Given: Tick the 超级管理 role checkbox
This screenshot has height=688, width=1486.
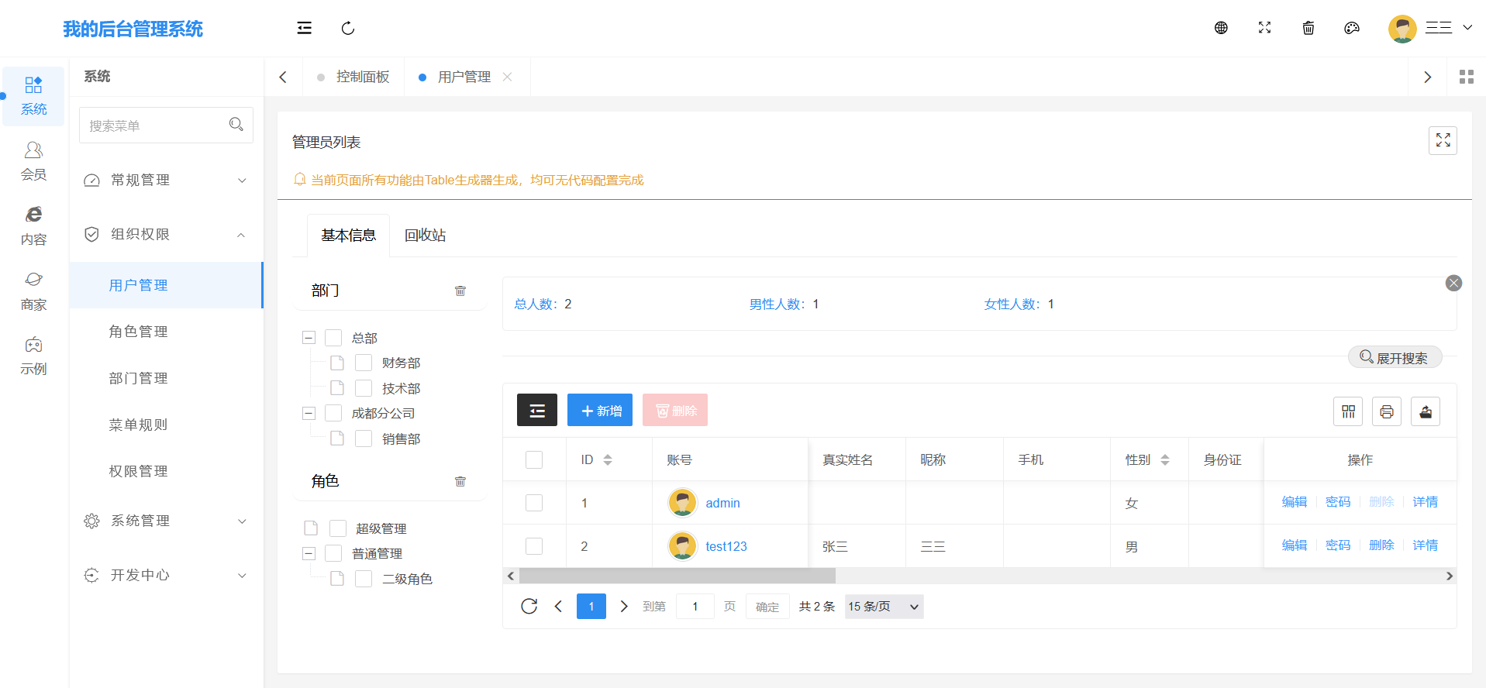Looking at the screenshot, I should click(x=338, y=528).
